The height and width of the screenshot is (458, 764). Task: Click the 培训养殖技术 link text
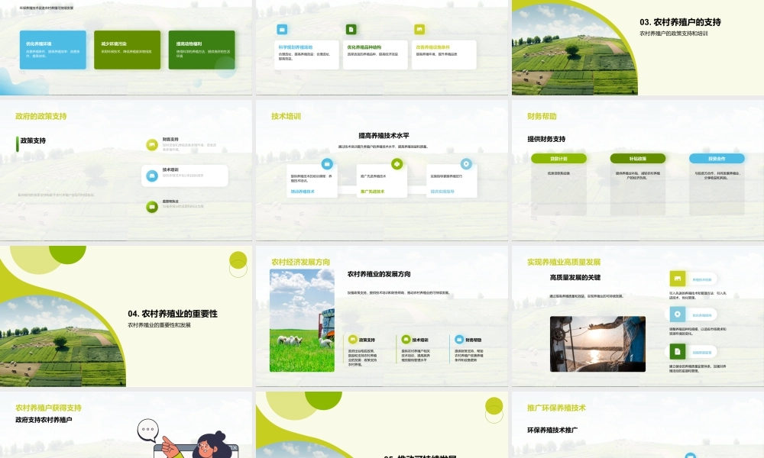tap(303, 192)
